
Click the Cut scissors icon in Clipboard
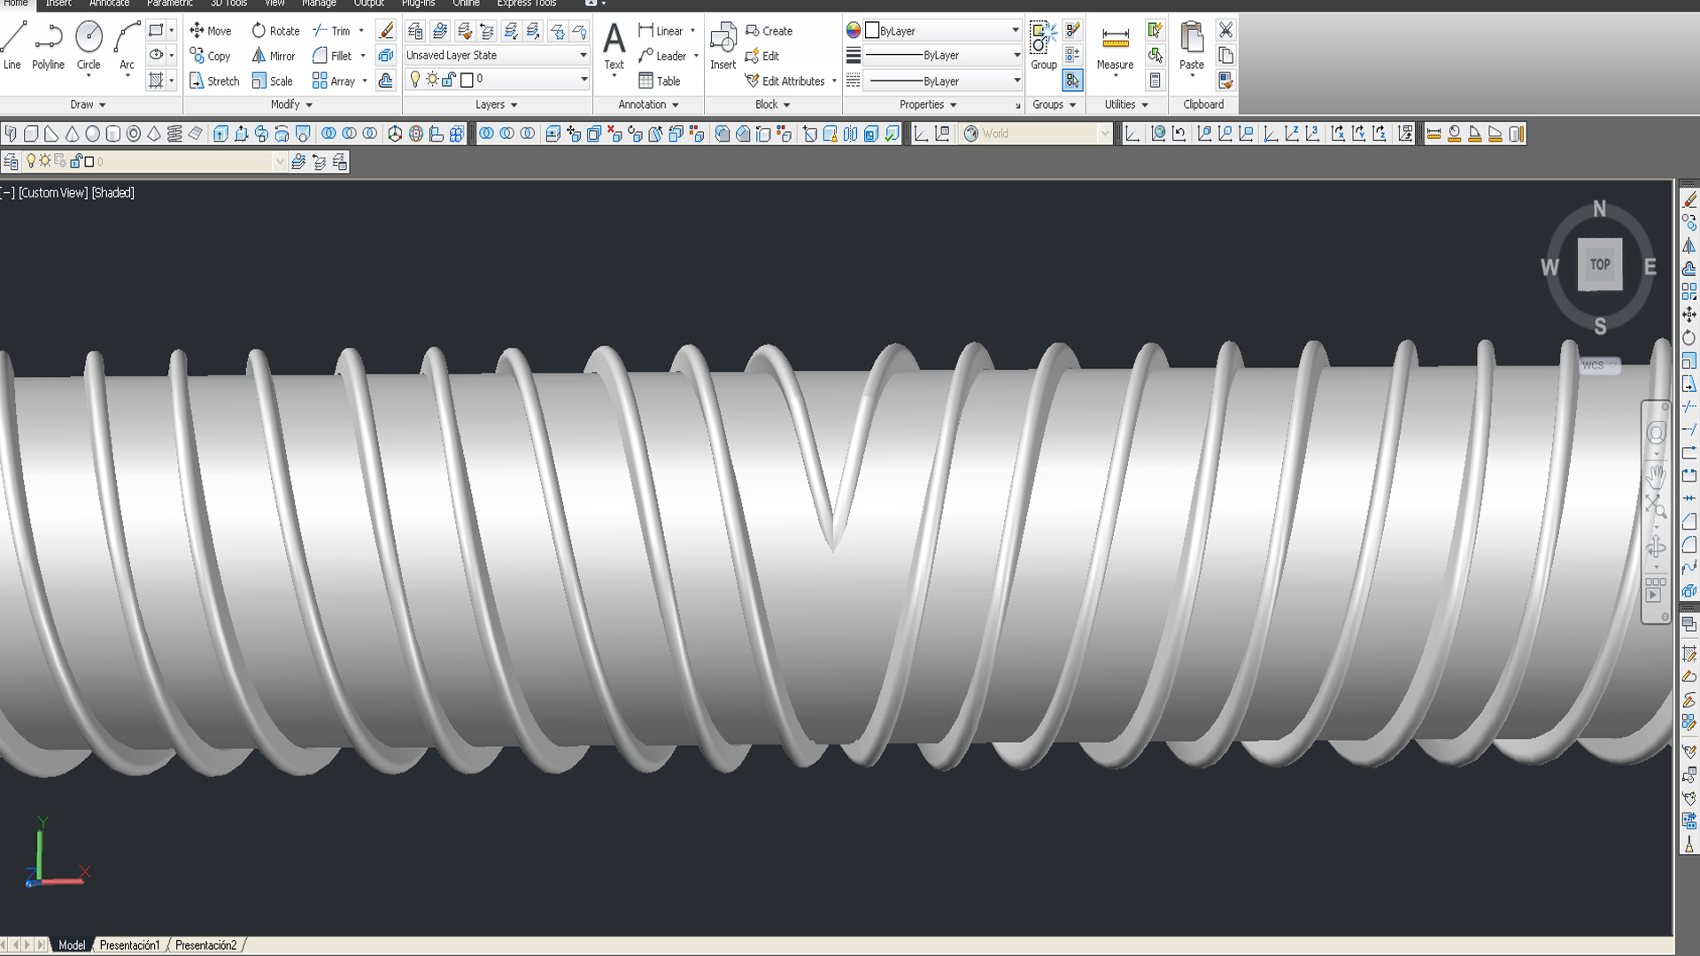[x=1225, y=30]
